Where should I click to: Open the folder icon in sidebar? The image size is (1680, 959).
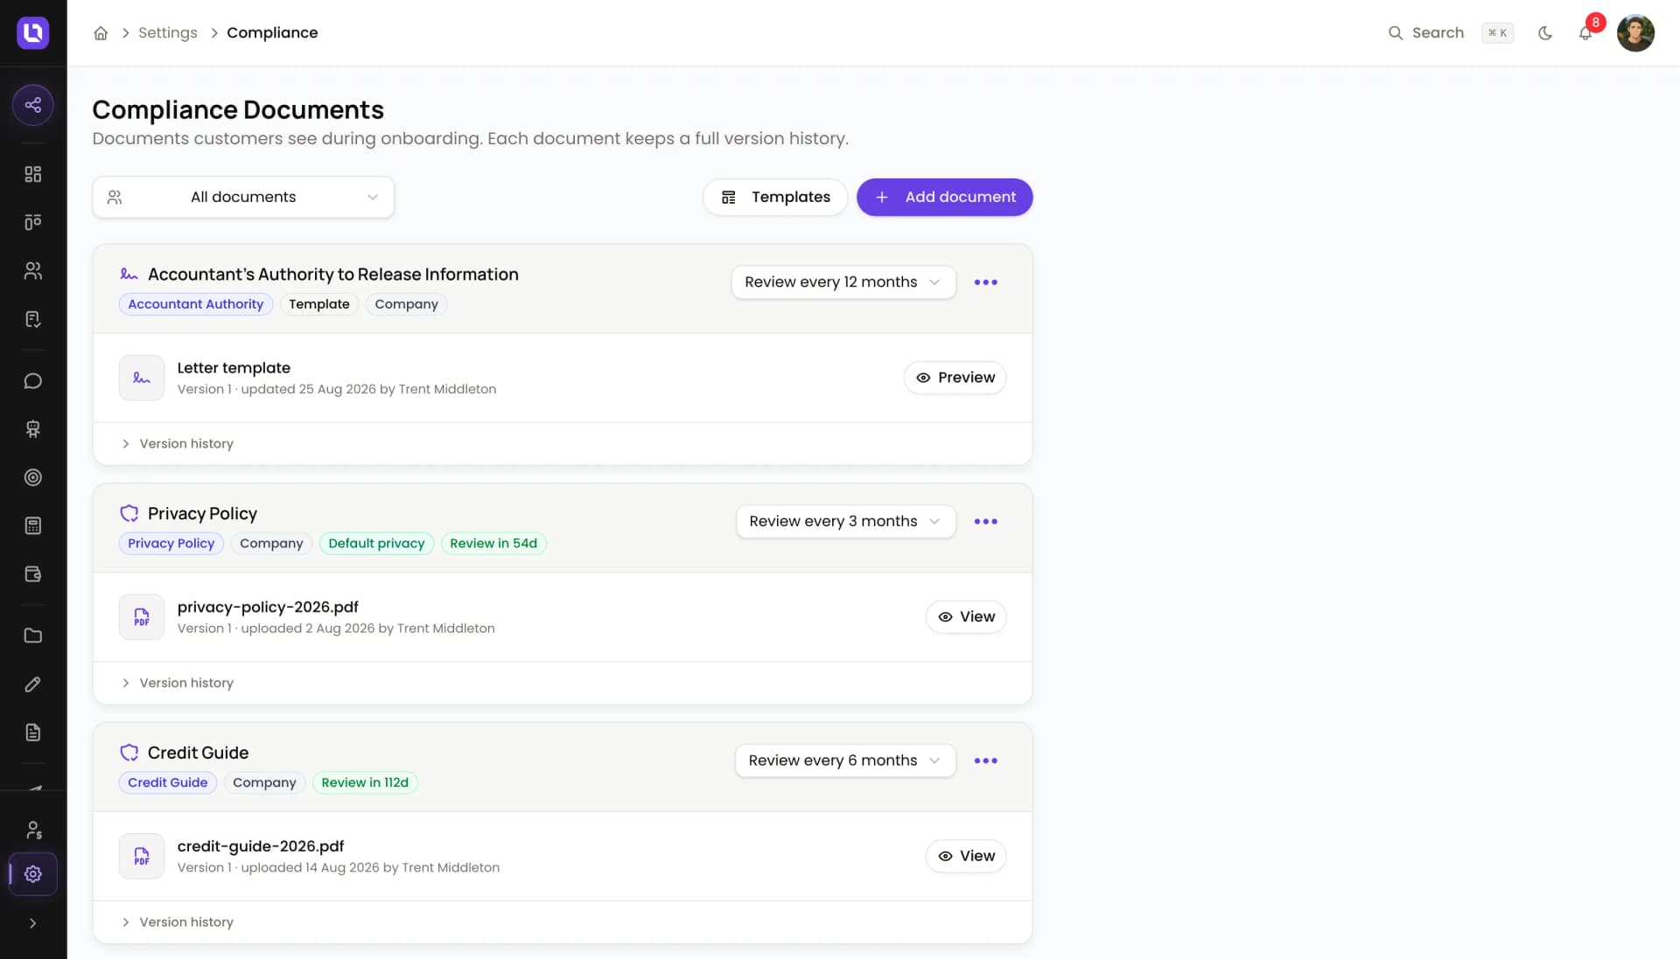(x=33, y=636)
